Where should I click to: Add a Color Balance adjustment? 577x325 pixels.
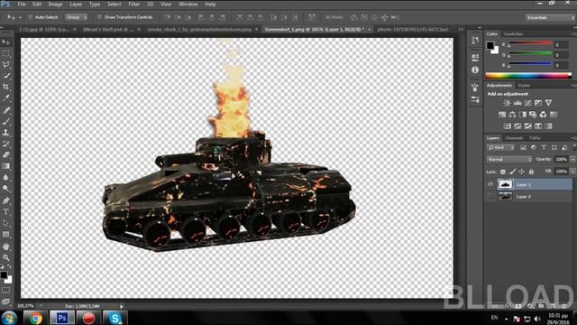[512, 115]
